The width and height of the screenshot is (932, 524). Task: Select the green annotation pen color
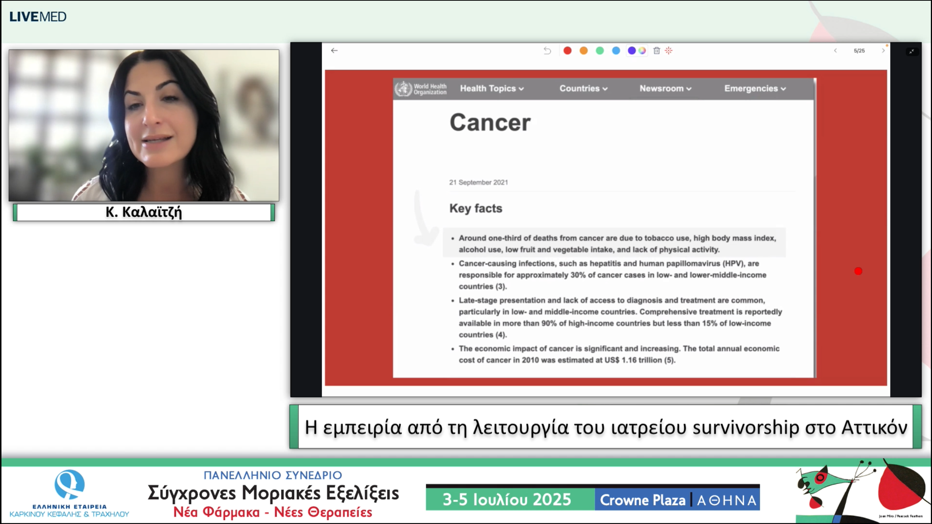pos(599,51)
